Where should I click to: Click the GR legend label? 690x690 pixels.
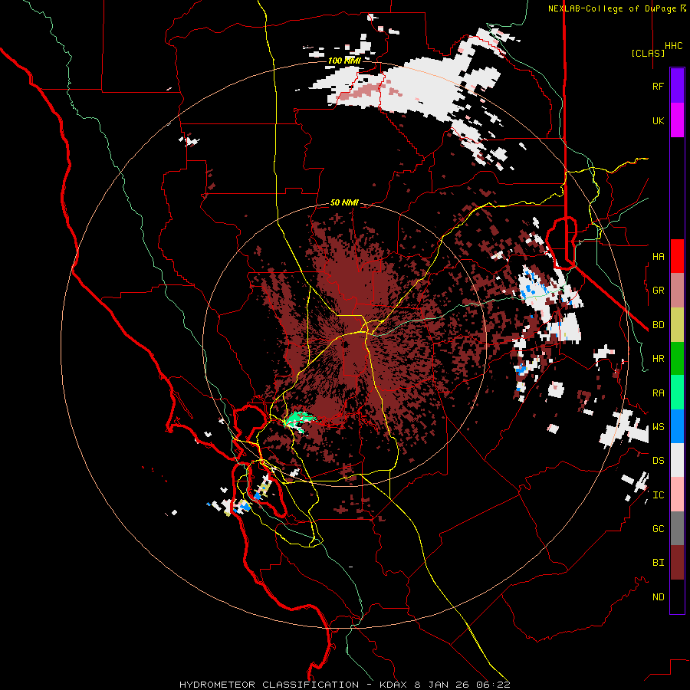[658, 291]
